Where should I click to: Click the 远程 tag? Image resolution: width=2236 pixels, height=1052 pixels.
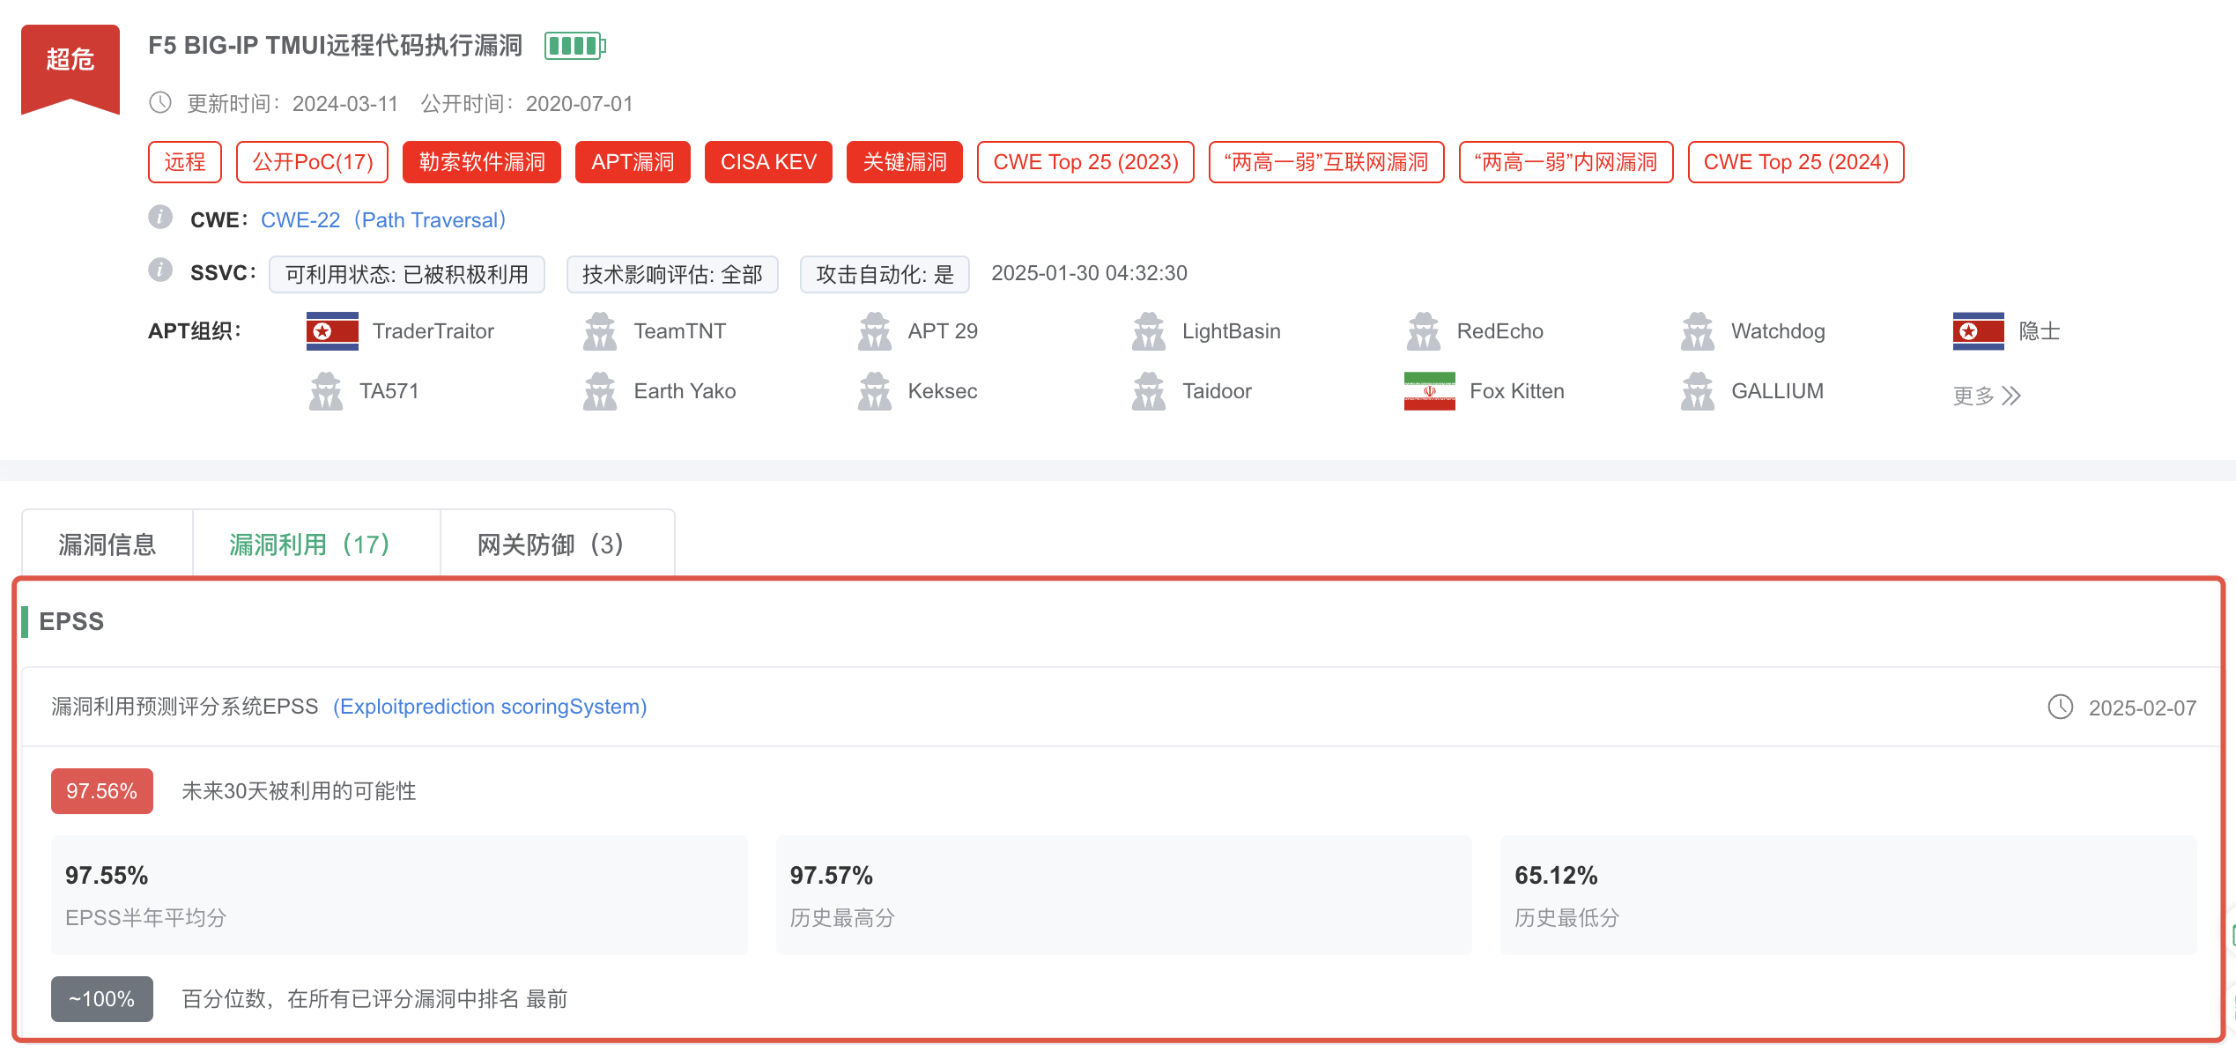185,162
